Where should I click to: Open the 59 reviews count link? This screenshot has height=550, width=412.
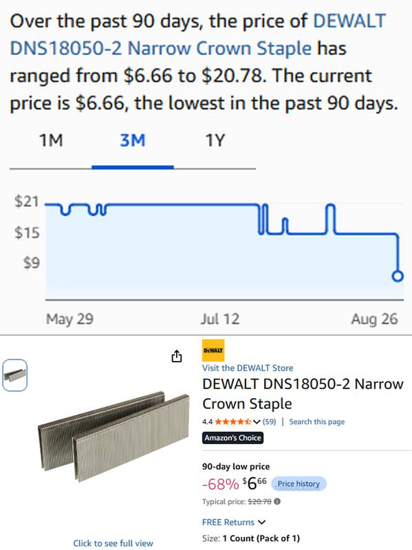[x=269, y=421]
